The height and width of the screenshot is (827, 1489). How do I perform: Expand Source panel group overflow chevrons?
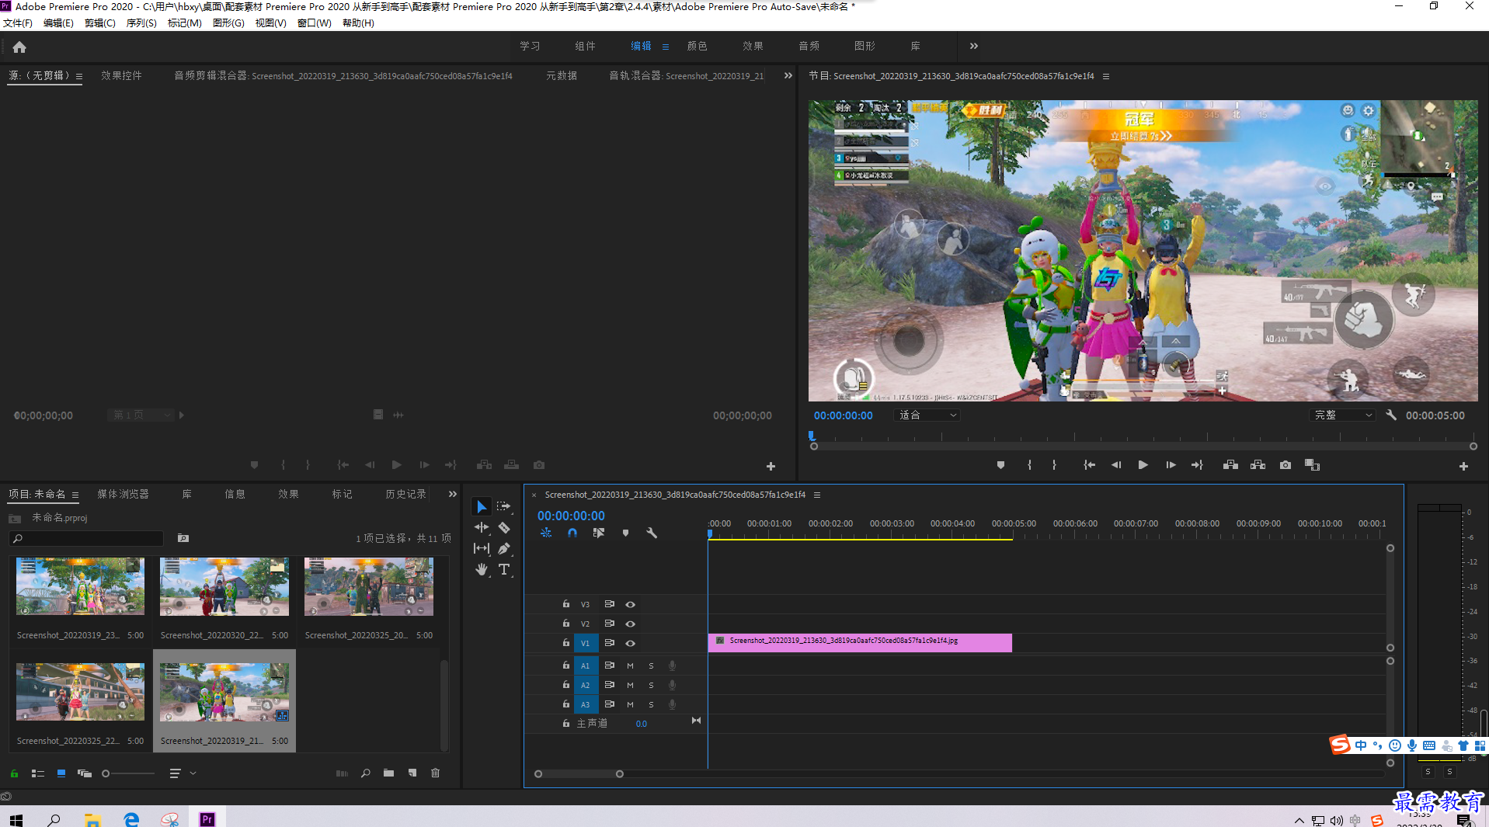[788, 76]
